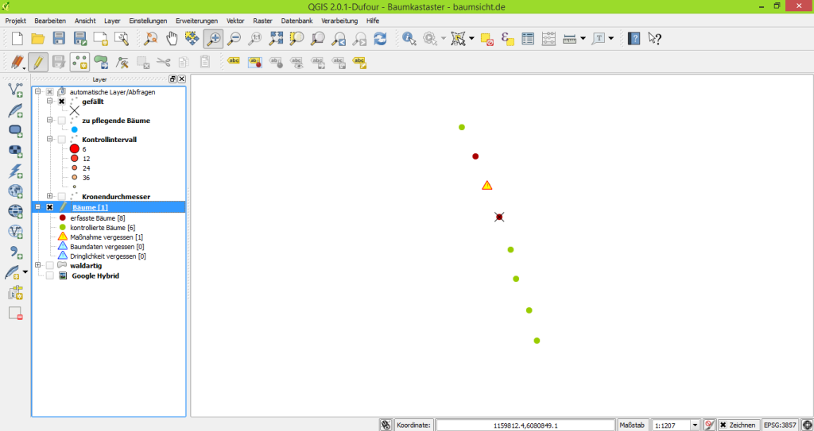Enable the waldartig layer checkbox

(x=50, y=266)
